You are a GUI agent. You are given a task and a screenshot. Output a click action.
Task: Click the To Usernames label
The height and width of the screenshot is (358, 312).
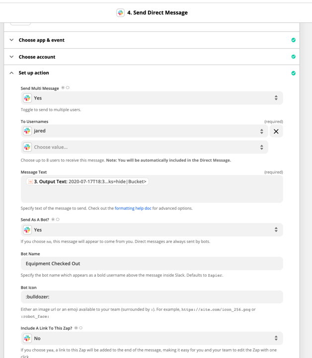(35, 121)
